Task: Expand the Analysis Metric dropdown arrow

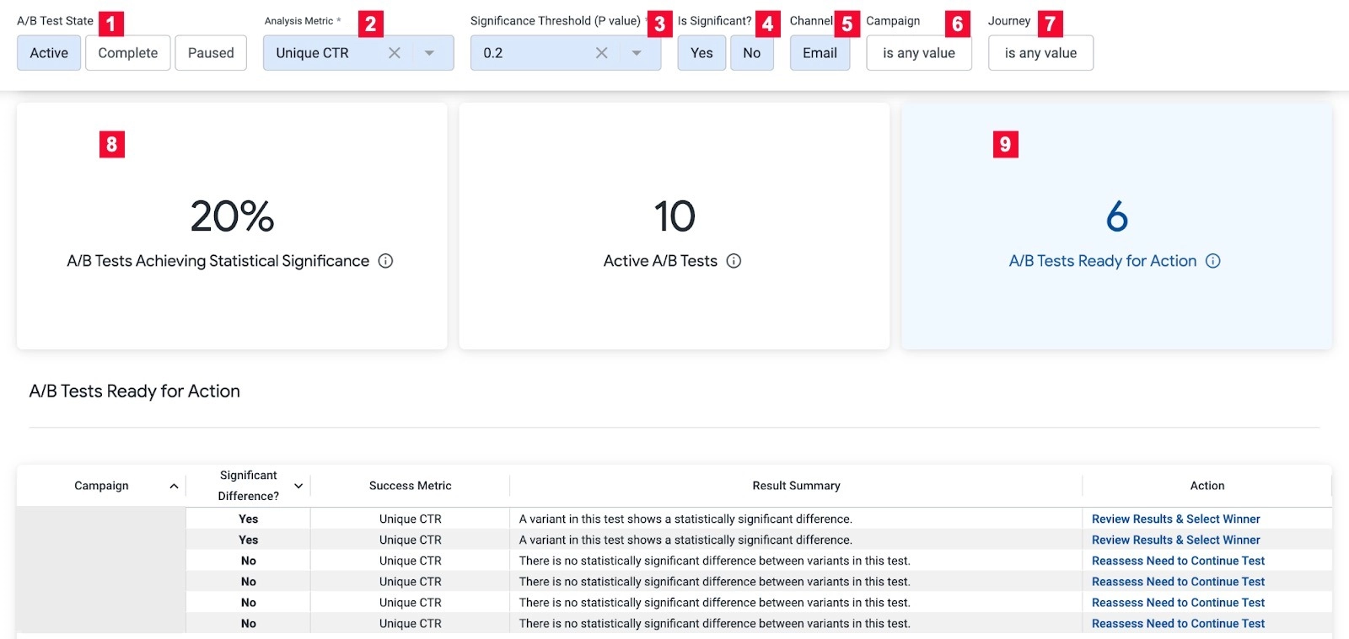Action: click(429, 53)
